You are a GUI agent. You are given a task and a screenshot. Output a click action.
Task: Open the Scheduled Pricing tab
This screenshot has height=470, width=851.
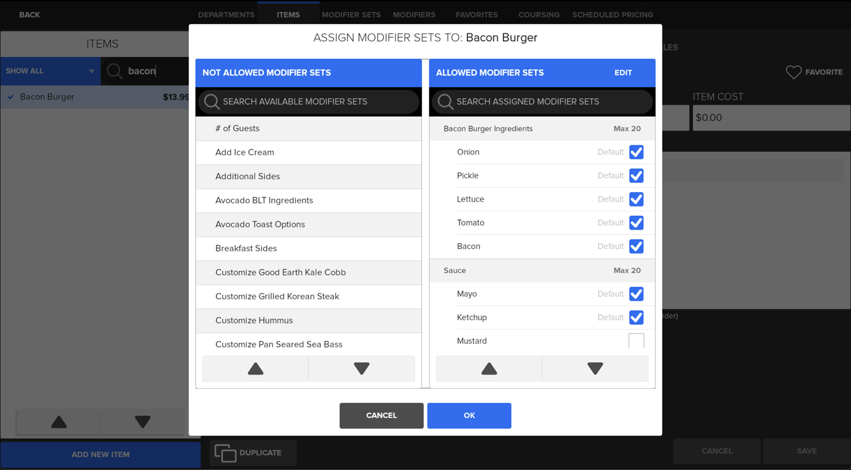pyautogui.click(x=612, y=15)
